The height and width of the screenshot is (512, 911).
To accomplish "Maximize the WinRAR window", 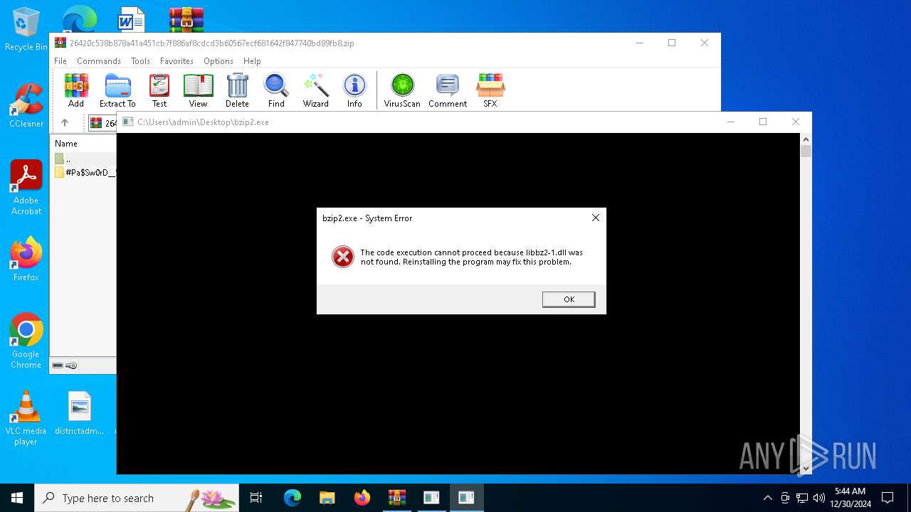I will pos(672,43).
